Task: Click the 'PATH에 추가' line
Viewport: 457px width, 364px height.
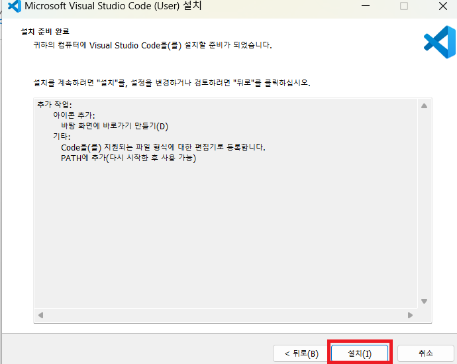Action: [128, 158]
